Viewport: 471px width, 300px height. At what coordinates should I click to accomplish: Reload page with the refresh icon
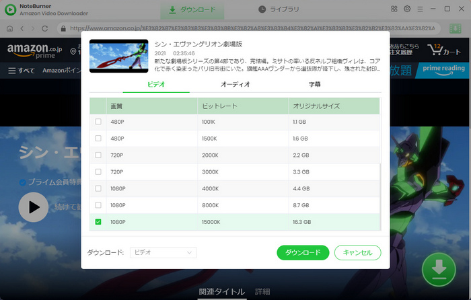45,28
